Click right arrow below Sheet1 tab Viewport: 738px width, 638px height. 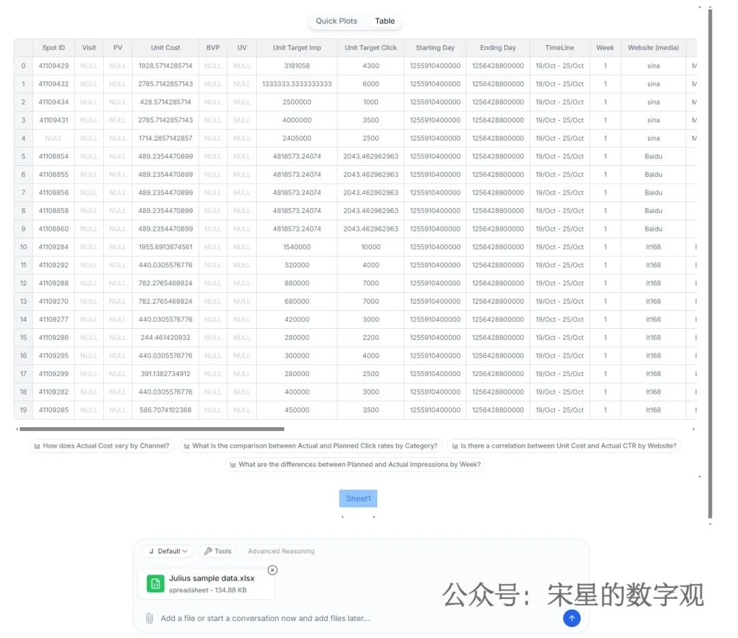tap(374, 517)
